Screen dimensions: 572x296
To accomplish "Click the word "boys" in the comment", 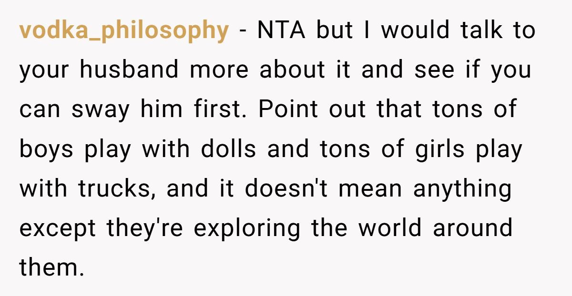I will pyautogui.click(x=46, y=150).
